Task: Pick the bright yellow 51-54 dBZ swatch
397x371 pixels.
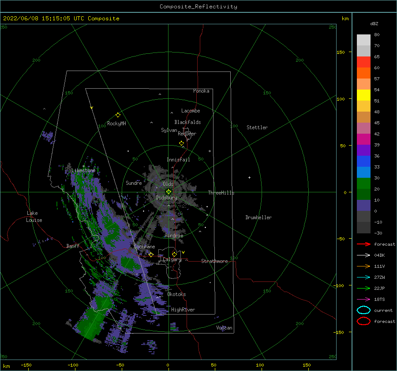Action: pyautogui.click(x=363, y=95)
